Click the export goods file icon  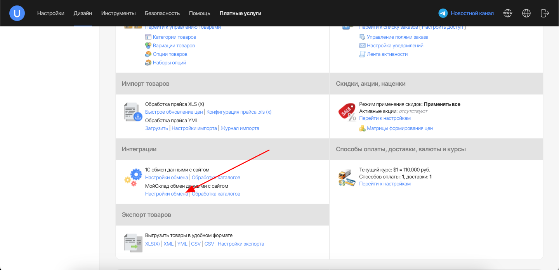(133, 242)
